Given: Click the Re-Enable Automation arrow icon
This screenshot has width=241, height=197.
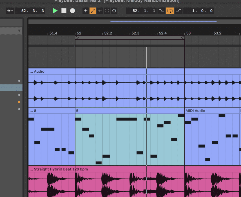Looking at the screenshot, I should tap(100, 11).
